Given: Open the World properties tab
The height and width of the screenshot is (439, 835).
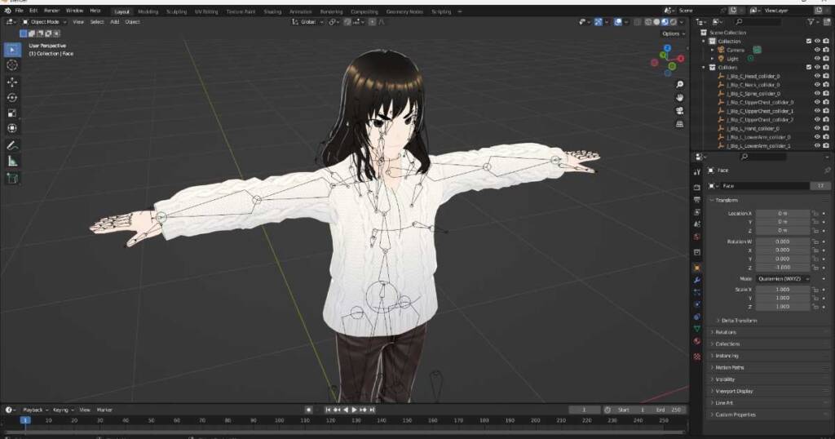Looking at the screenshot, I should pos(697,237).
